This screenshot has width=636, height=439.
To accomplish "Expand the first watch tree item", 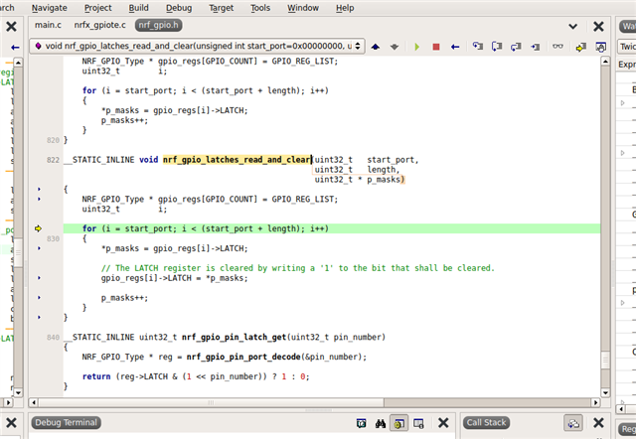I will 623,103.
